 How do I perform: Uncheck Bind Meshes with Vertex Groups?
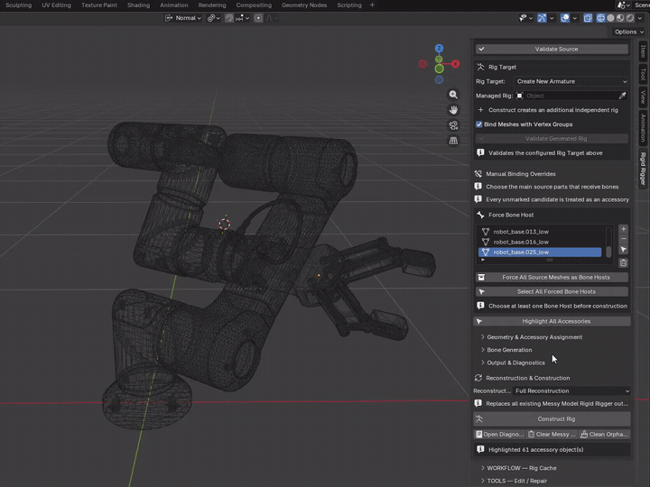[x=479, y=124]
